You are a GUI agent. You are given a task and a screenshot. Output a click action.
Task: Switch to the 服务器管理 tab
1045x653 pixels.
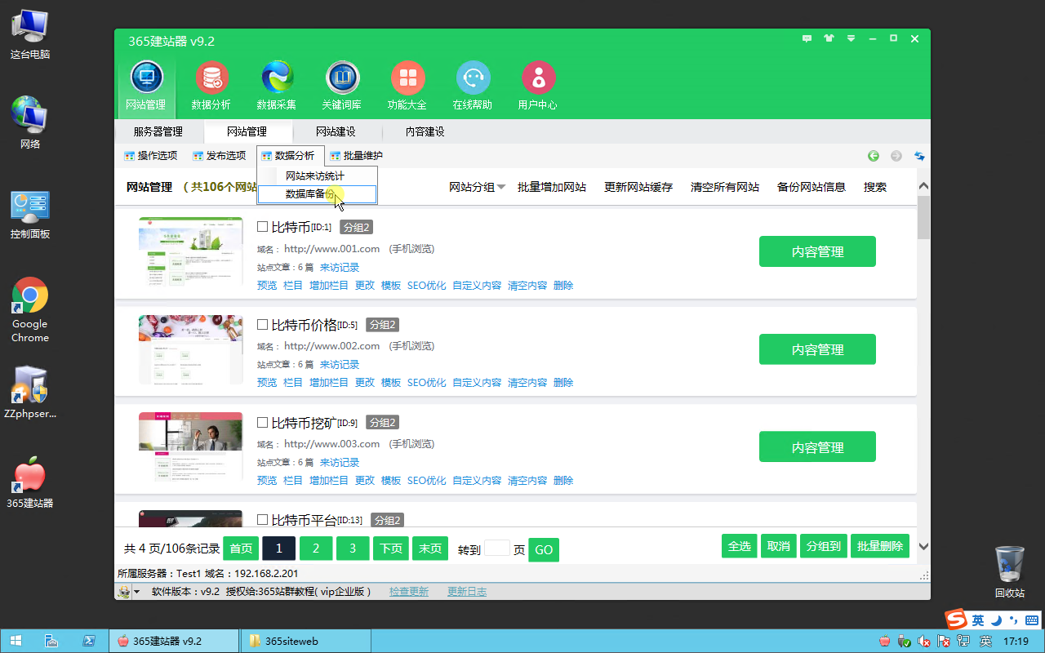[158, 131]
